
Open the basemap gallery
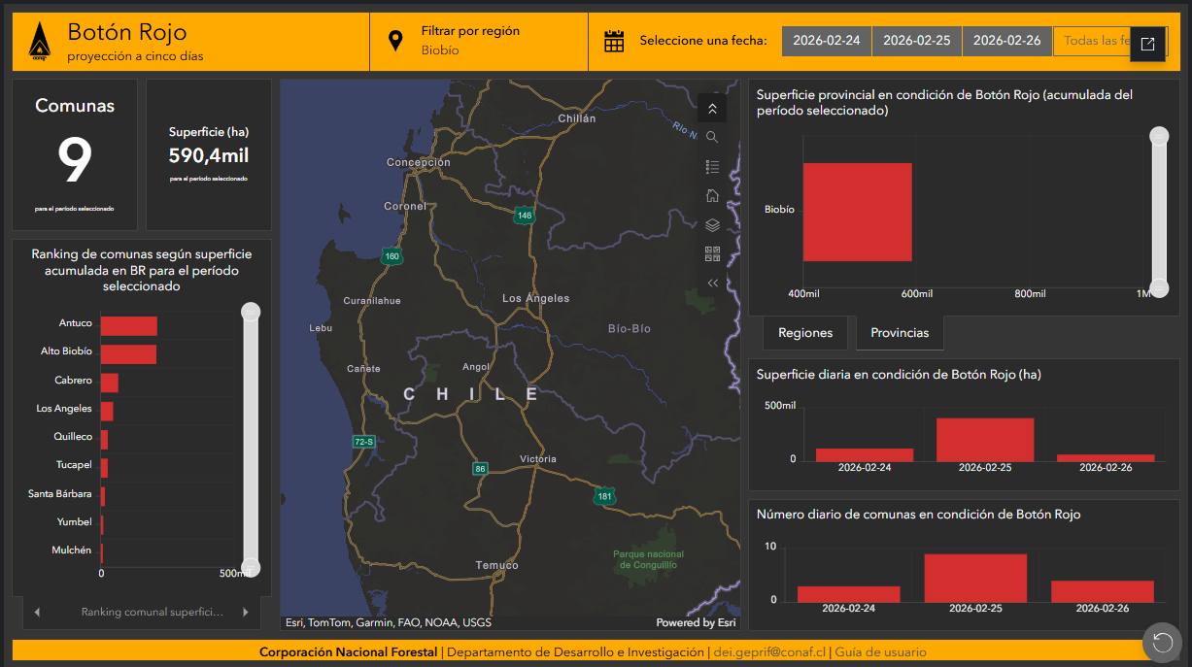[x=712, y=254]
